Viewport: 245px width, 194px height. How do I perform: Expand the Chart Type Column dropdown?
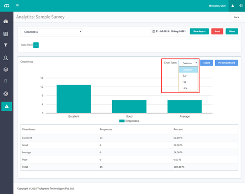pyautogui.click(x=188, y=63)
